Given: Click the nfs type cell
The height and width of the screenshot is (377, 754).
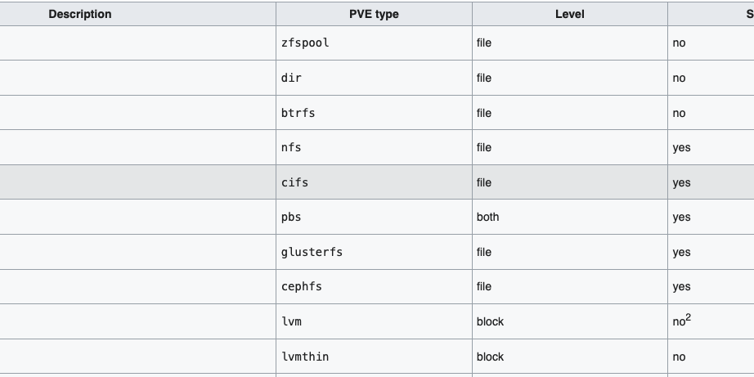Looking at the screenshot, I should pyautogui.click(x=291, y=147).
